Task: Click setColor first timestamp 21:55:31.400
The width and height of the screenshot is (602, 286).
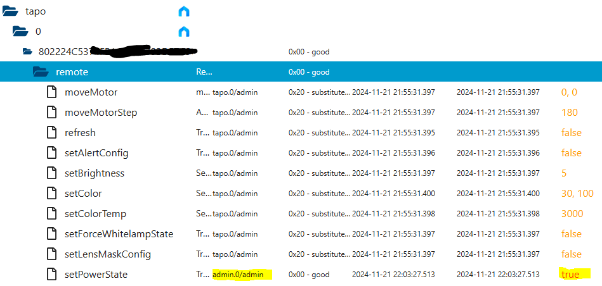Action: click(393, 194)
